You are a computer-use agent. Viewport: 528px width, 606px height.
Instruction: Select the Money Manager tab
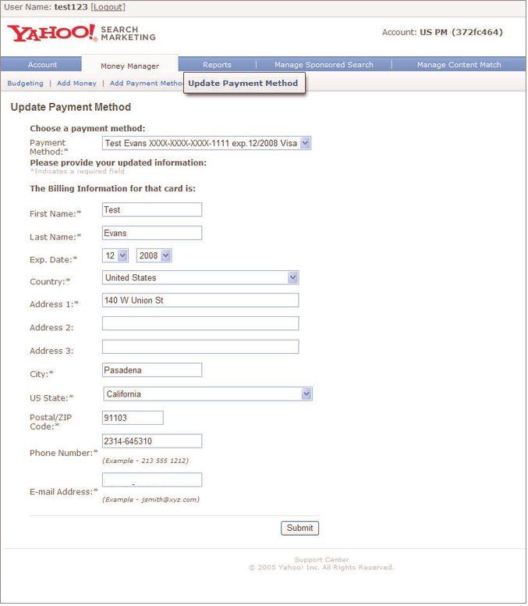(x=129, y=66)
